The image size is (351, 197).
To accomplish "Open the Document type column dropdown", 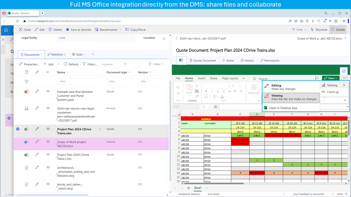I will pyautogui.click(x=130, y=72).
